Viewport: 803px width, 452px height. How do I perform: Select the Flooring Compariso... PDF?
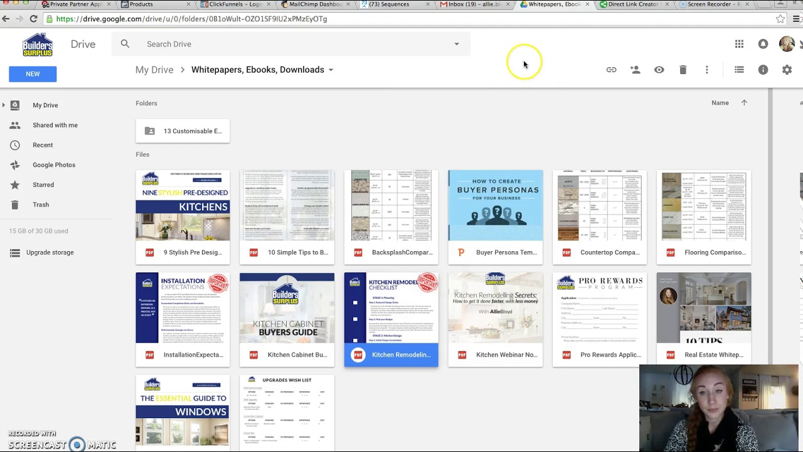[704, 217]
